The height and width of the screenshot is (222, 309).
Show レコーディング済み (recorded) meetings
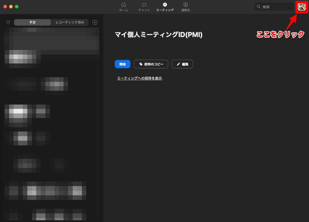tap(70, 22)
